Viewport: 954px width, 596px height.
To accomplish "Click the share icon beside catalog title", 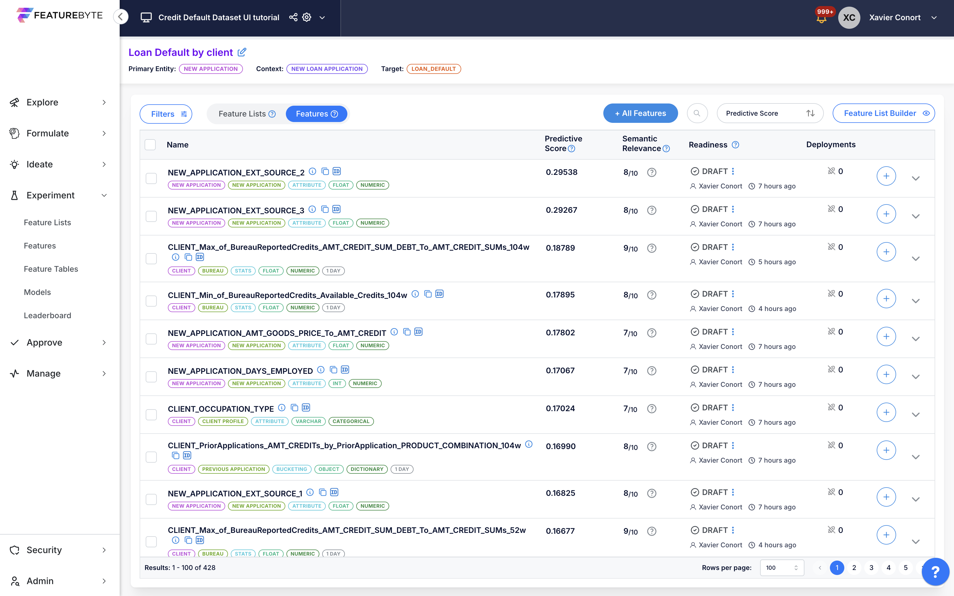I will pyautogui.click(x=293, y=17).
